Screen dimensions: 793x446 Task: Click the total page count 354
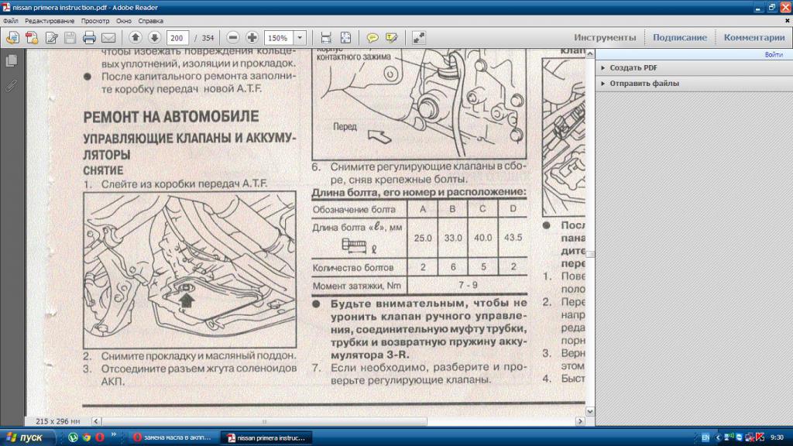(208, 38)
